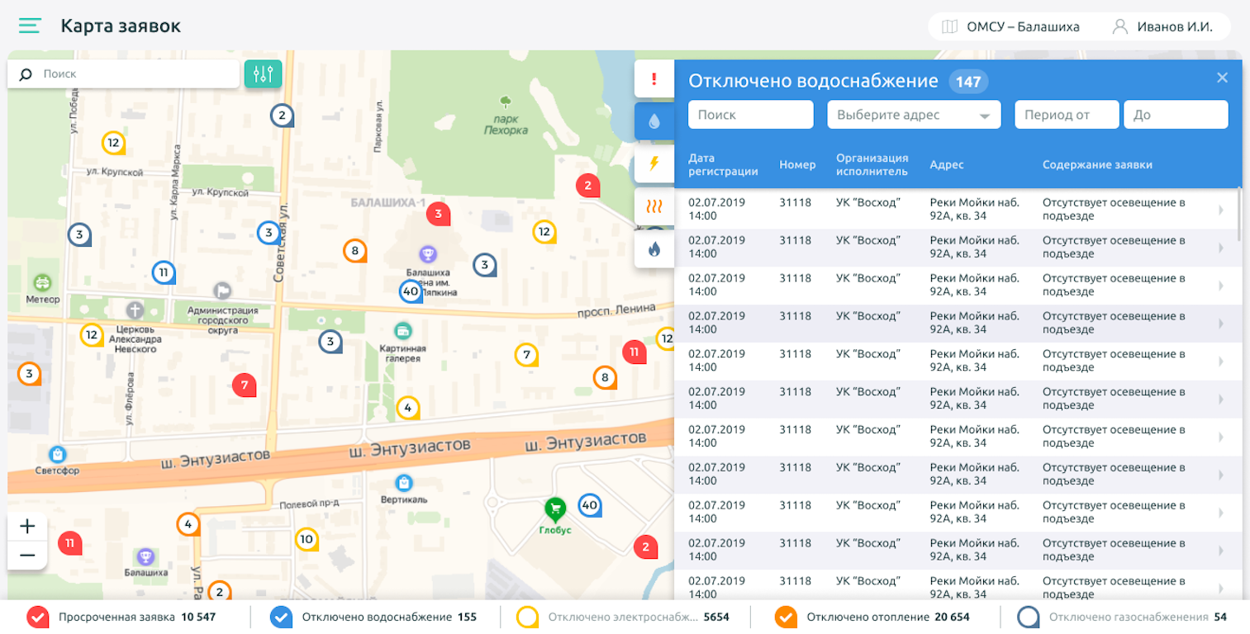Image resolution: width=1250 pixels, height=634 pixels.
Task: Click the red cluster marker numbered 7
Action: [244, 384]
